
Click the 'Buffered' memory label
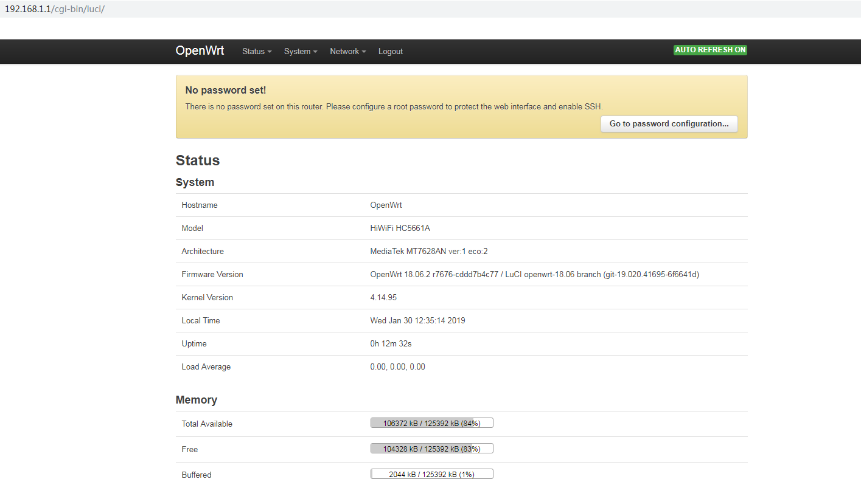coord(197,475)
